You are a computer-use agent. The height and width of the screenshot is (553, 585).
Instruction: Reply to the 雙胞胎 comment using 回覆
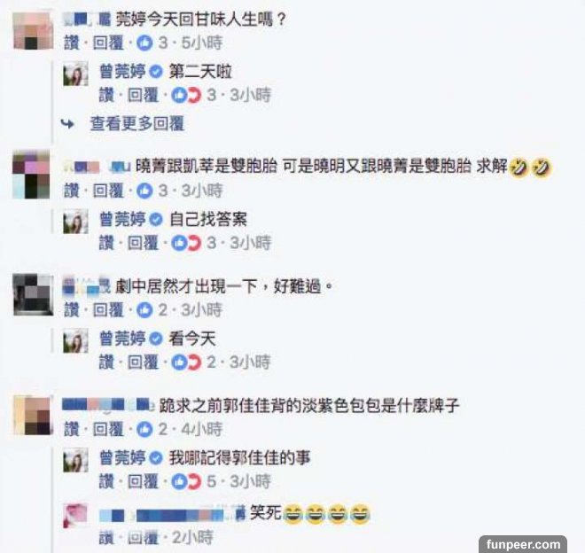tap(108, 191)
